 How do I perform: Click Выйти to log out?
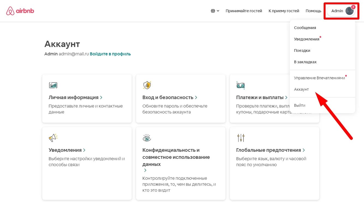coord(300,105)
